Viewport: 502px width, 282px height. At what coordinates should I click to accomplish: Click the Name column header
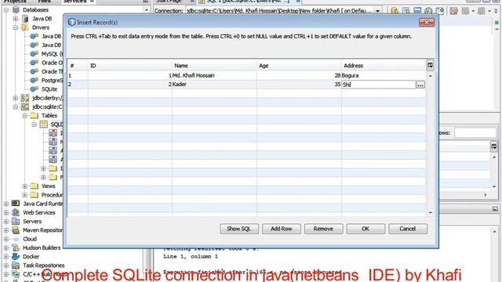[x=214, y=66]
